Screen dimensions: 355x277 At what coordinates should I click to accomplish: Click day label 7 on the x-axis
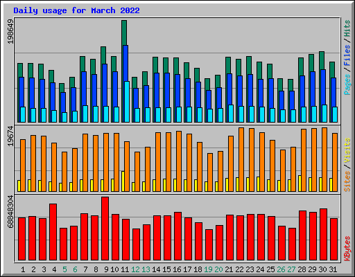[85, 269]
